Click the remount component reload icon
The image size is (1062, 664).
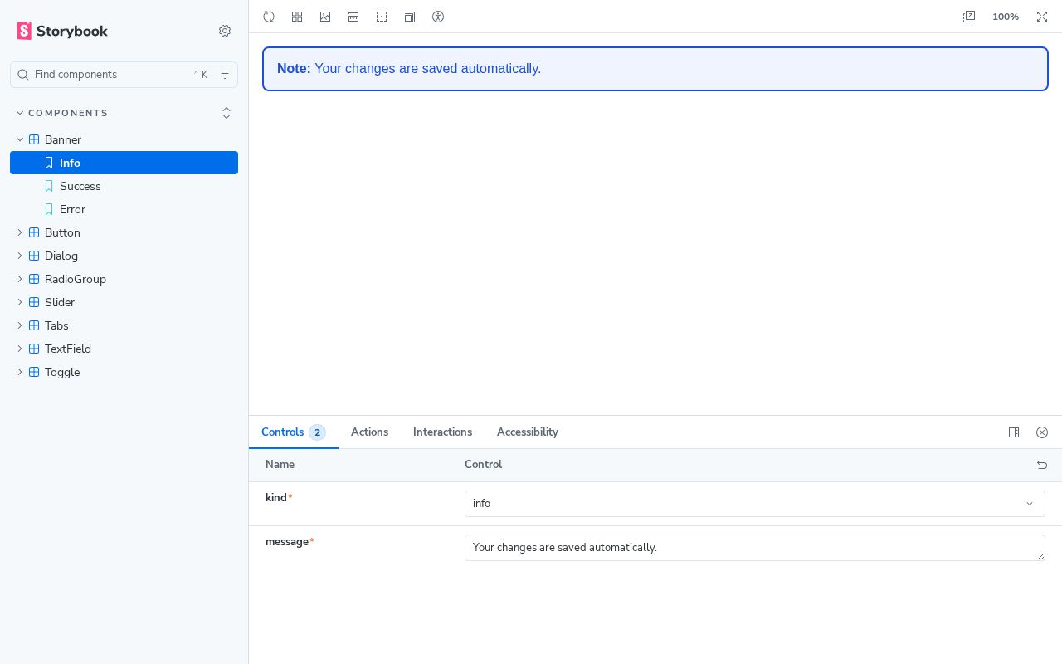click(269, 17)
